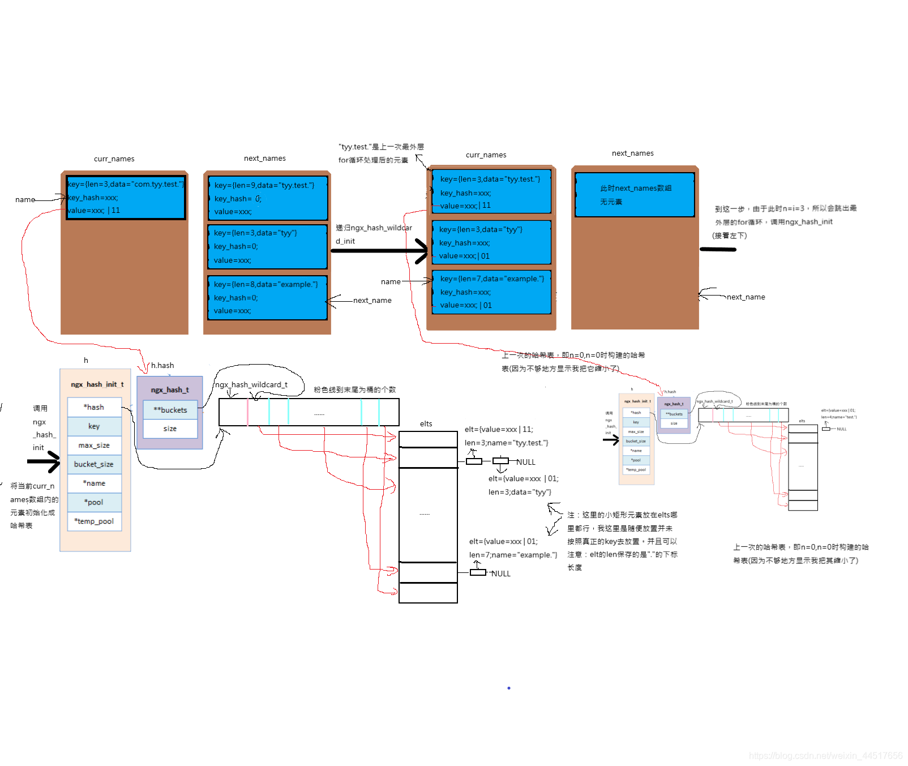Click the curr_names label above the len=3 tyy.test. block
The height and width of the screenshot is (766, 908).
pos(486,155)
